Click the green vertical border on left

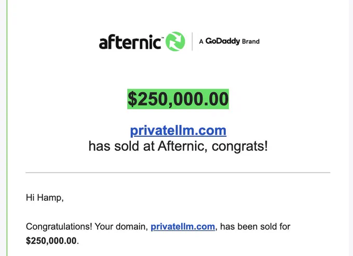[x=7, y=128]
